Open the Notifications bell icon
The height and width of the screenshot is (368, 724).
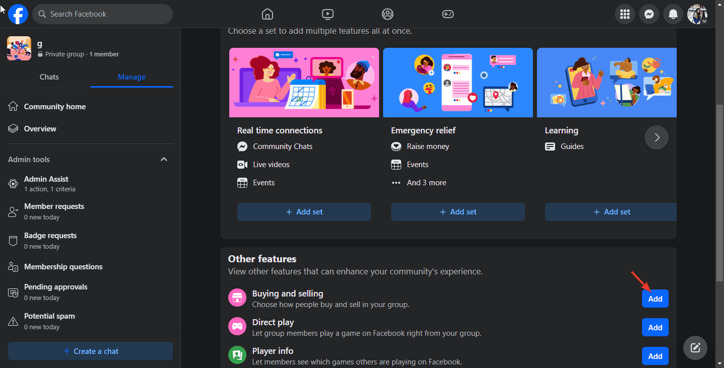(673, 14)
